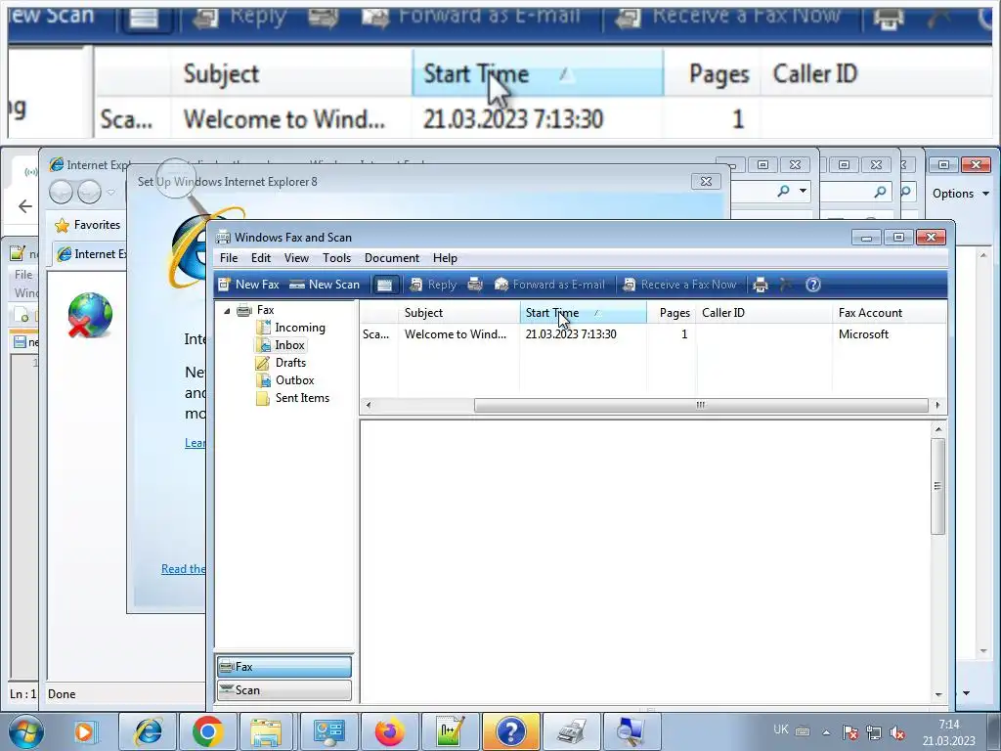Click the Microsoft fax account cell

pos(863,334)
